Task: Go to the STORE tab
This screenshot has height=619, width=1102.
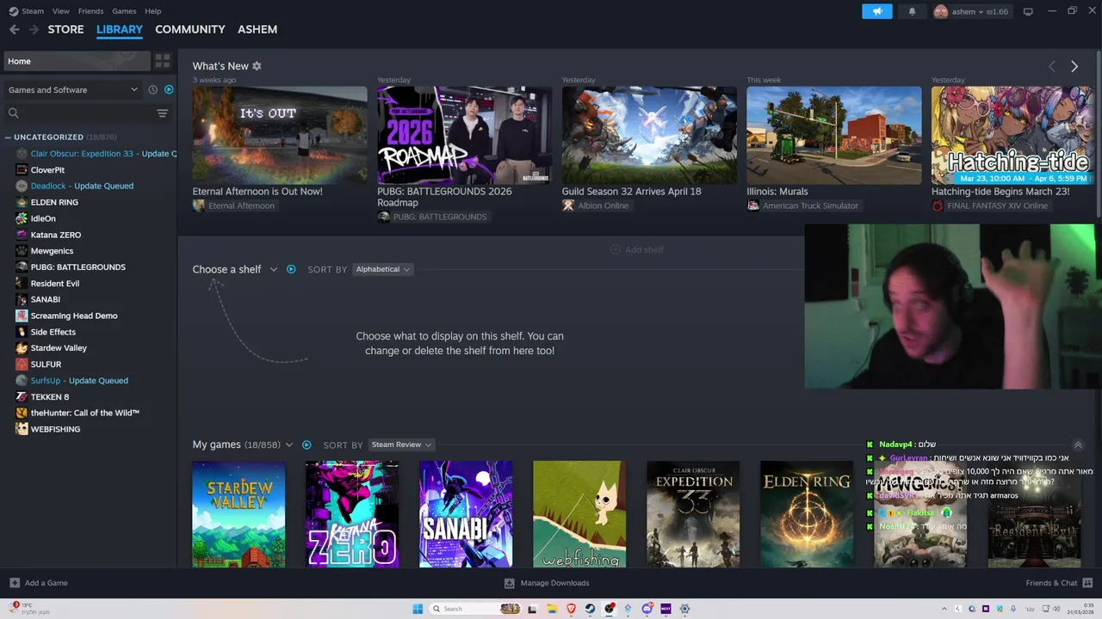Action: point(65,29)
